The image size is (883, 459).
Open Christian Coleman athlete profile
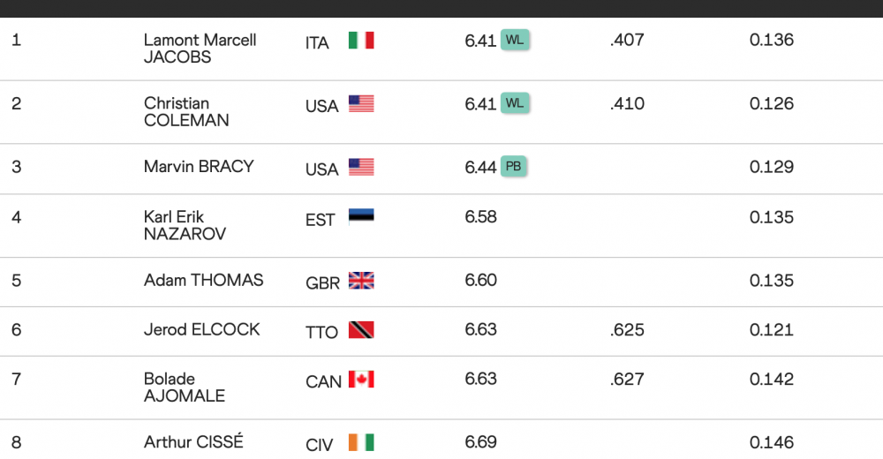(x=186, y=112)
